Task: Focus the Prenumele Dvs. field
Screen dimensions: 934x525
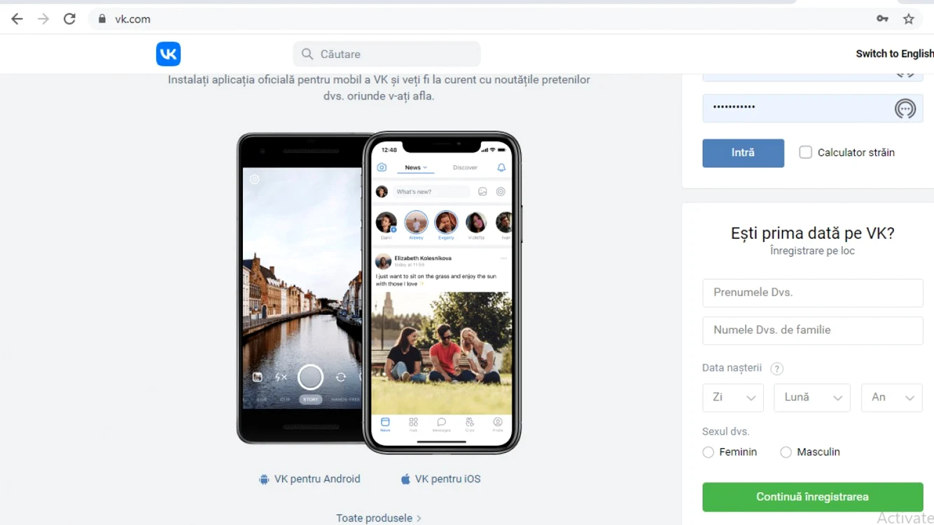Action: pos(812,293)
